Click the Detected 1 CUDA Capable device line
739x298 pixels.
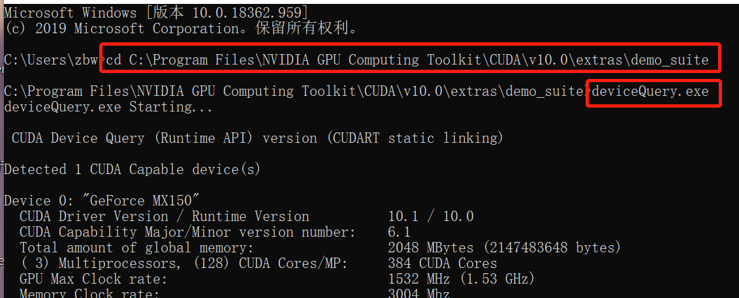[x=132, y=169]
